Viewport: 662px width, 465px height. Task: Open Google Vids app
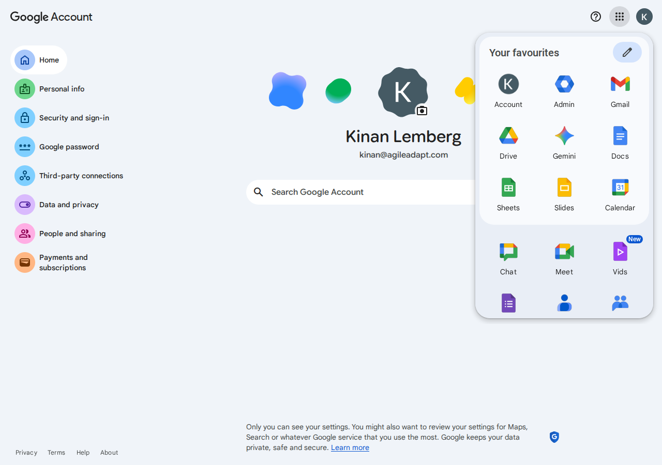point(620,258)
